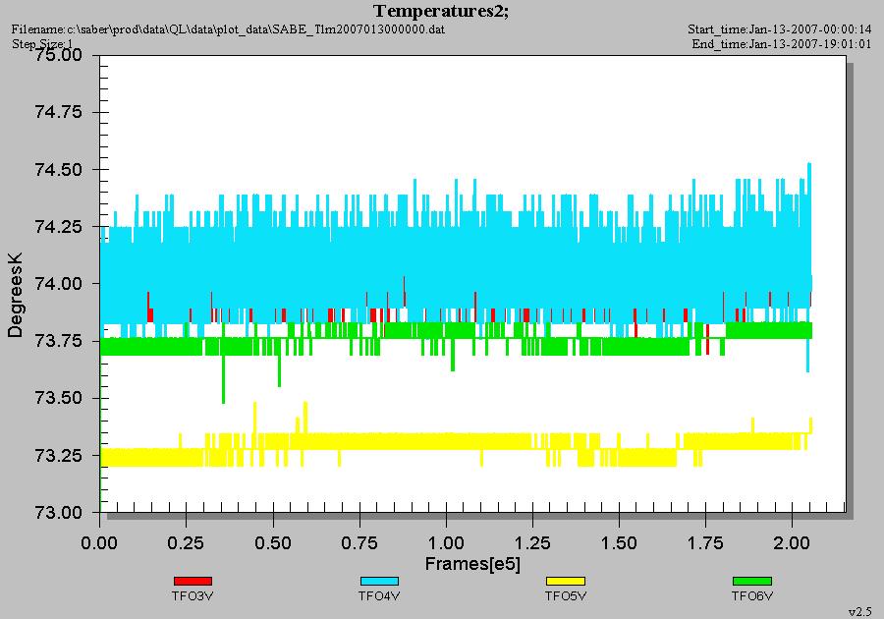Click the 75.00 y-axis tick label
The width and height of the screenshot is (884, 619).
(59, 55)
